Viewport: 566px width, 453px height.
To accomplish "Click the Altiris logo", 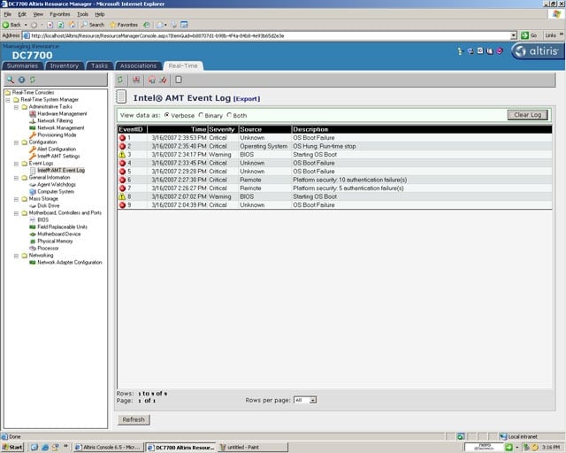I will pyautogui.click(x=537, y=51).
